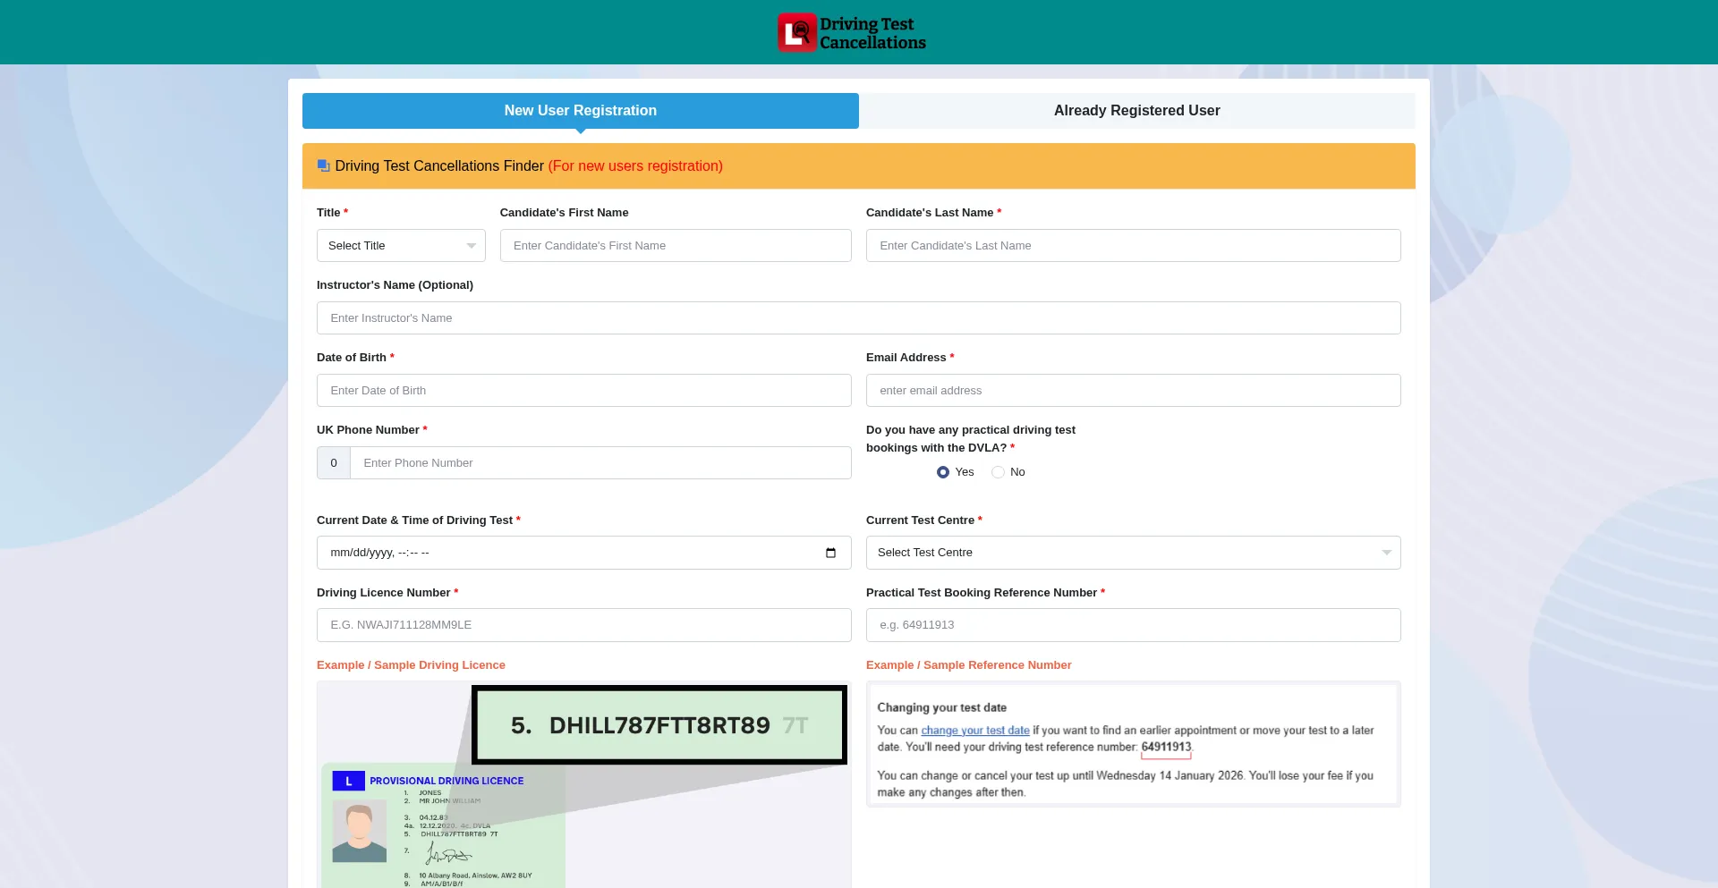The height and width of the screenshot is (888, 1718).
Task: Switch to New User Registration tab
Action: [581, 111]
